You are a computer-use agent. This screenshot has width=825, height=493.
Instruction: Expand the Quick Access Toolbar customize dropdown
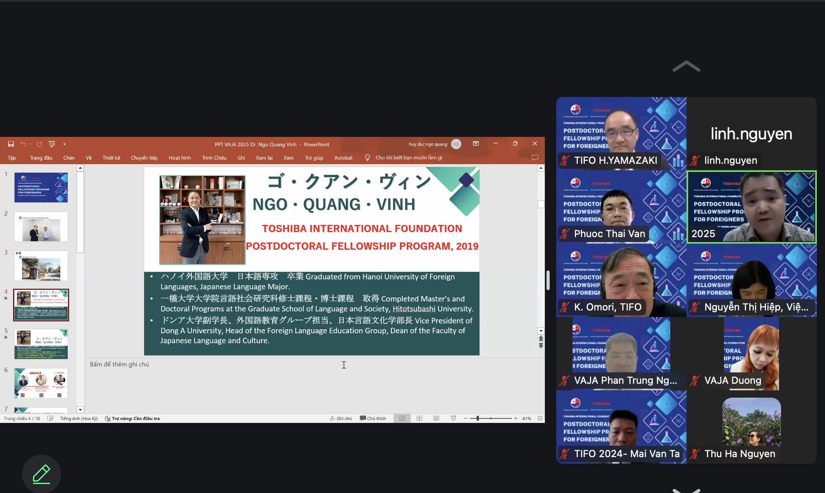[64, 144]
